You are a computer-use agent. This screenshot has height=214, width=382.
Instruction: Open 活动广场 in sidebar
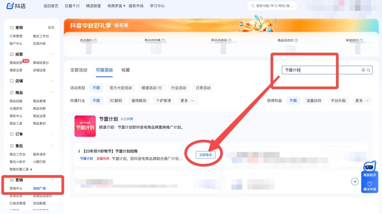[x=39, y=189]
